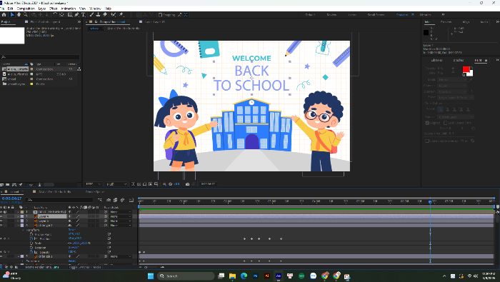Toggle the Lock Source Time checkbox

[x=446, y=123]
